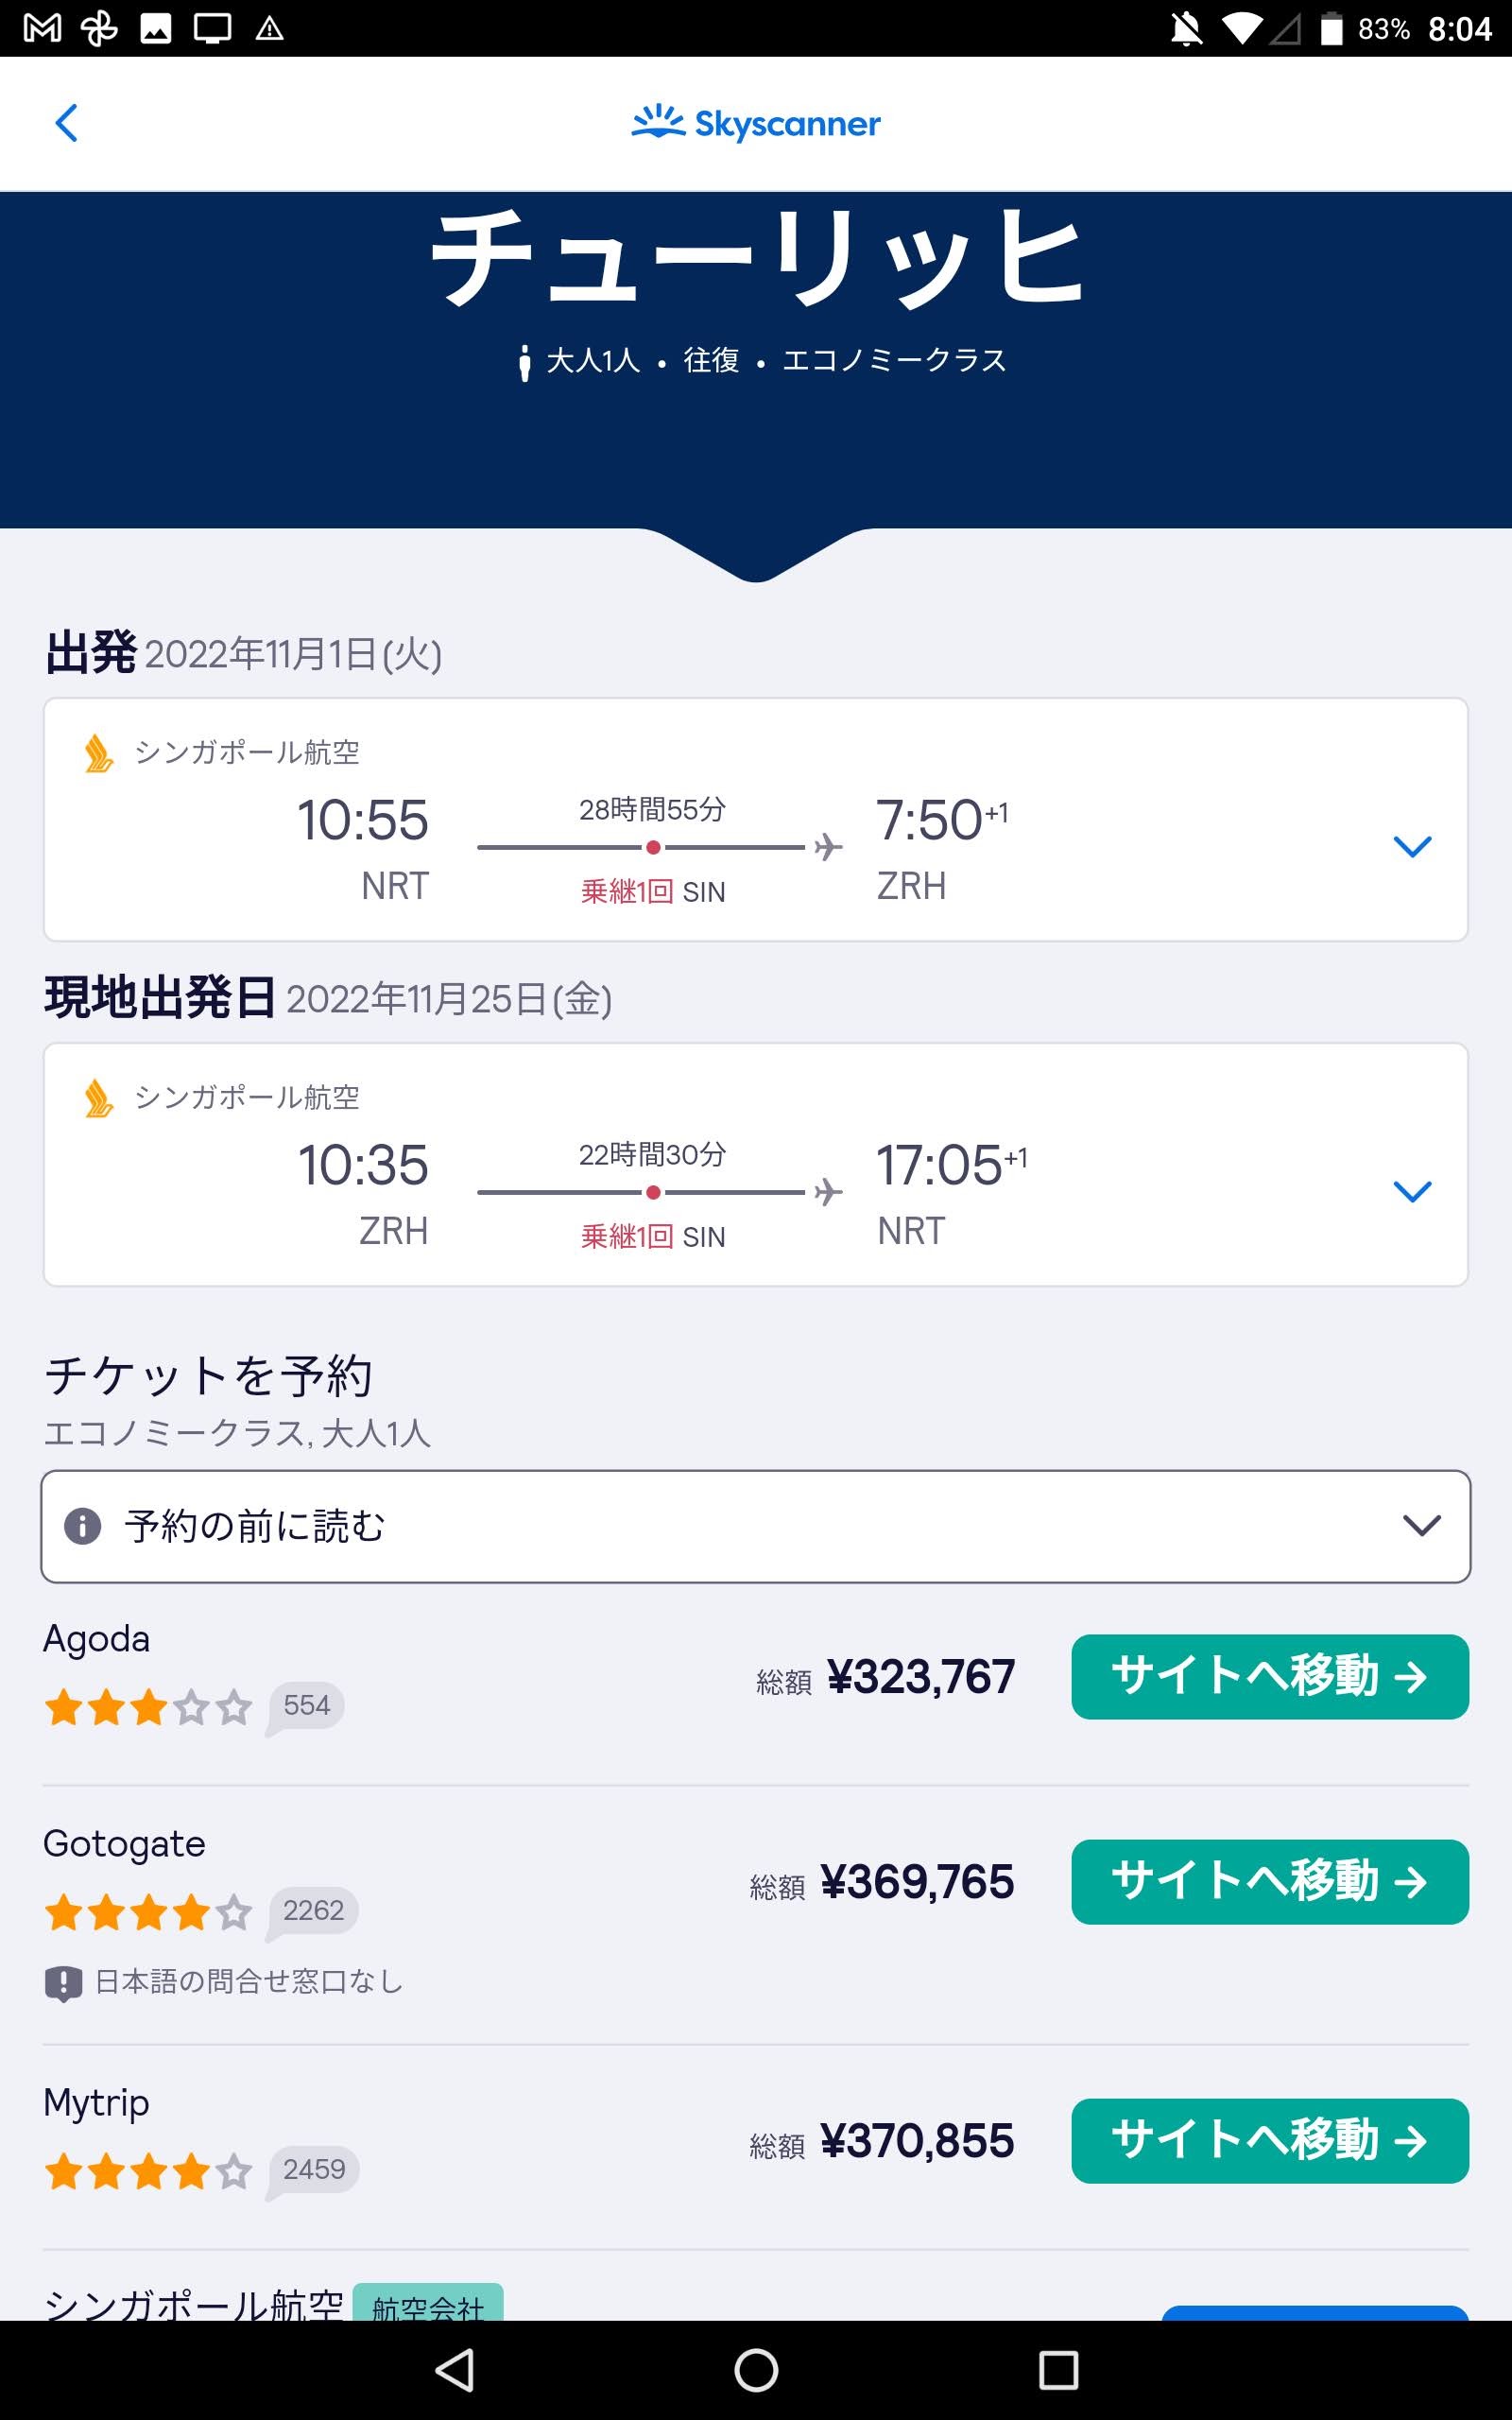Go to Gotogate site for ¥369,765
The width and height of the screenshot is (1512, 2420).
pos(1269,1882)
